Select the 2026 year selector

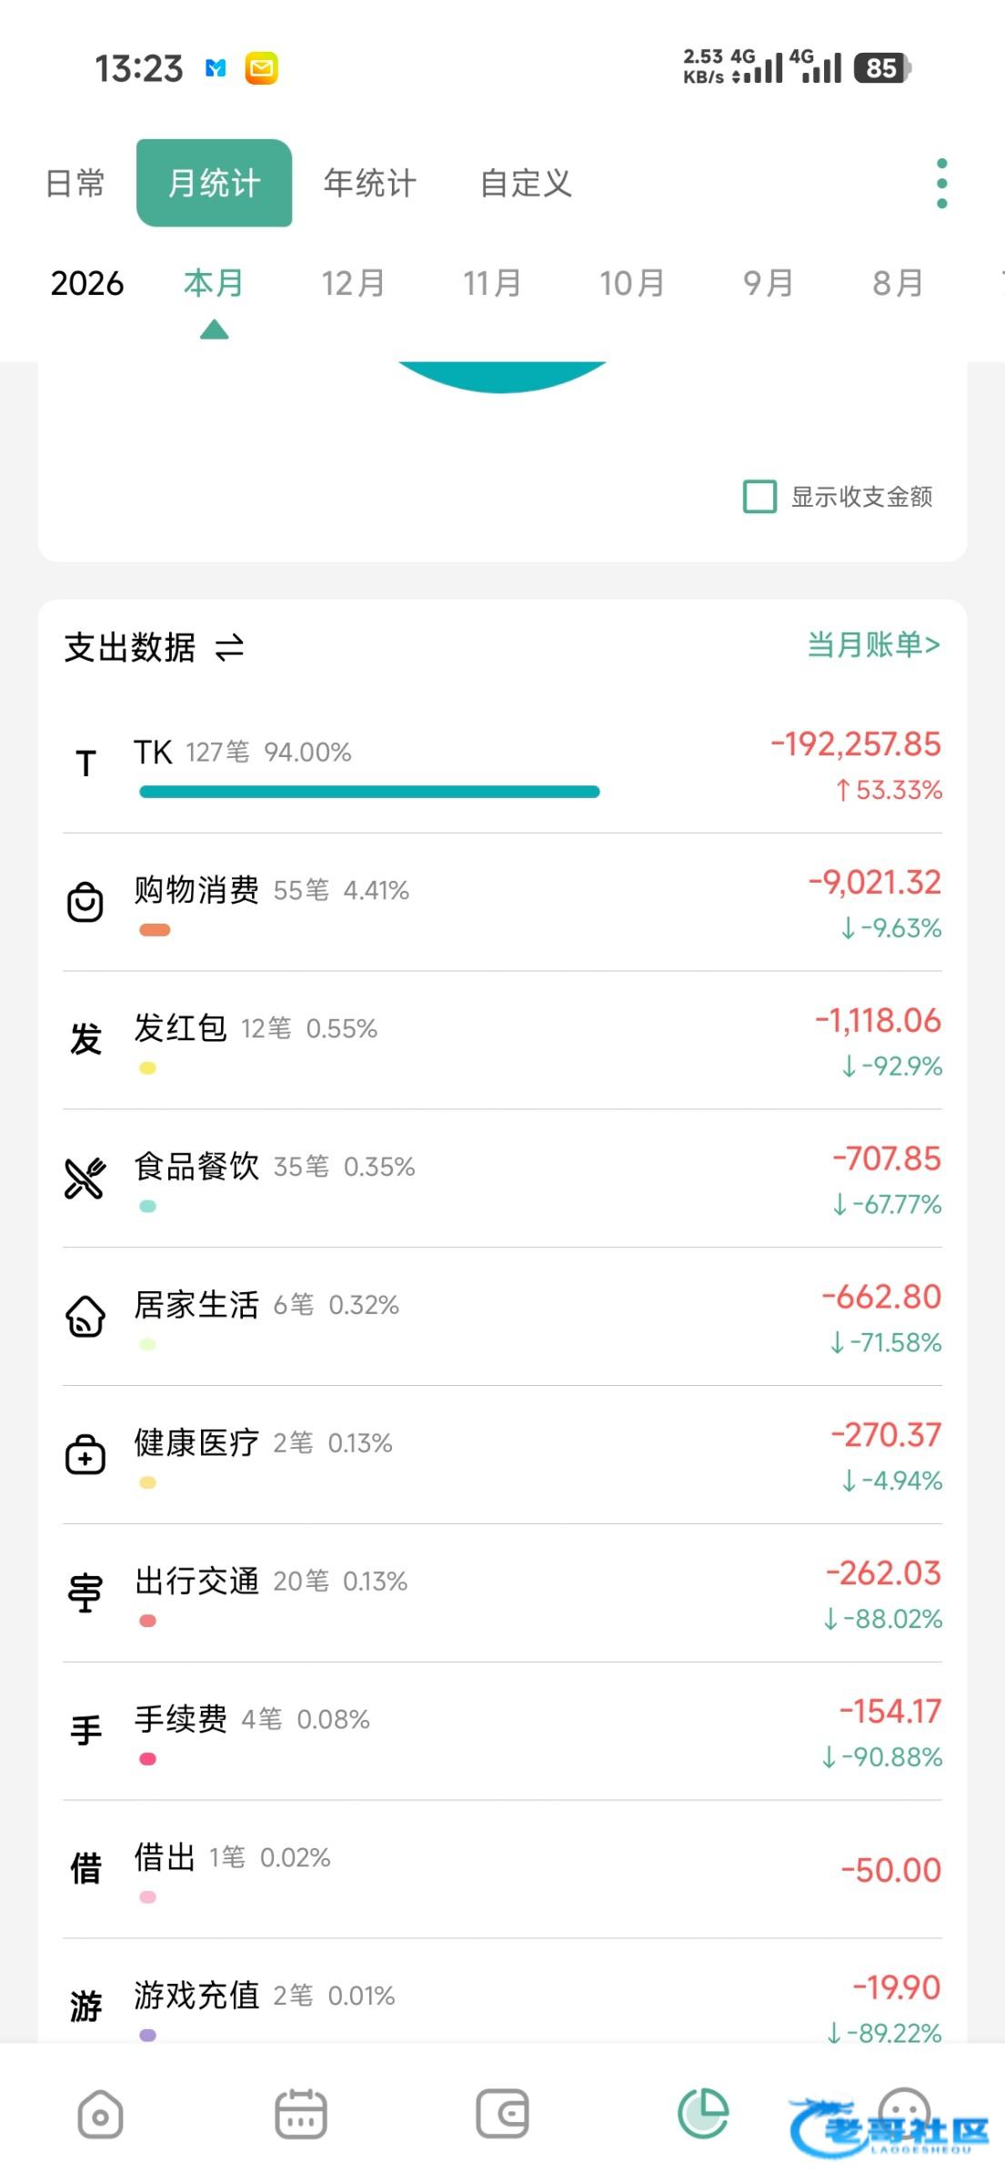pos(87,284)
